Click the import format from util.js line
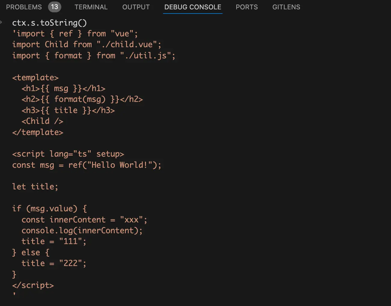 coord(93,56)
